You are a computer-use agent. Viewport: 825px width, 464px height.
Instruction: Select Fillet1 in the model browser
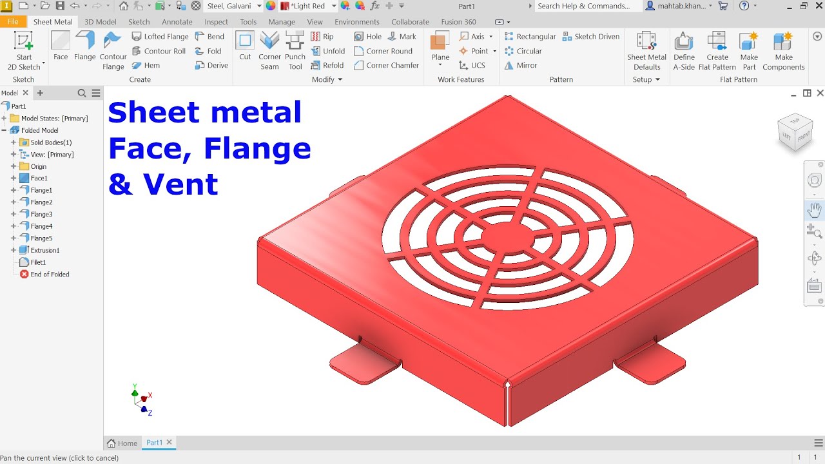(x=33, y=262)
